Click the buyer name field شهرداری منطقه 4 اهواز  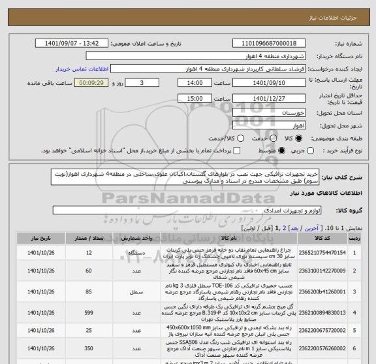point(196,56)
